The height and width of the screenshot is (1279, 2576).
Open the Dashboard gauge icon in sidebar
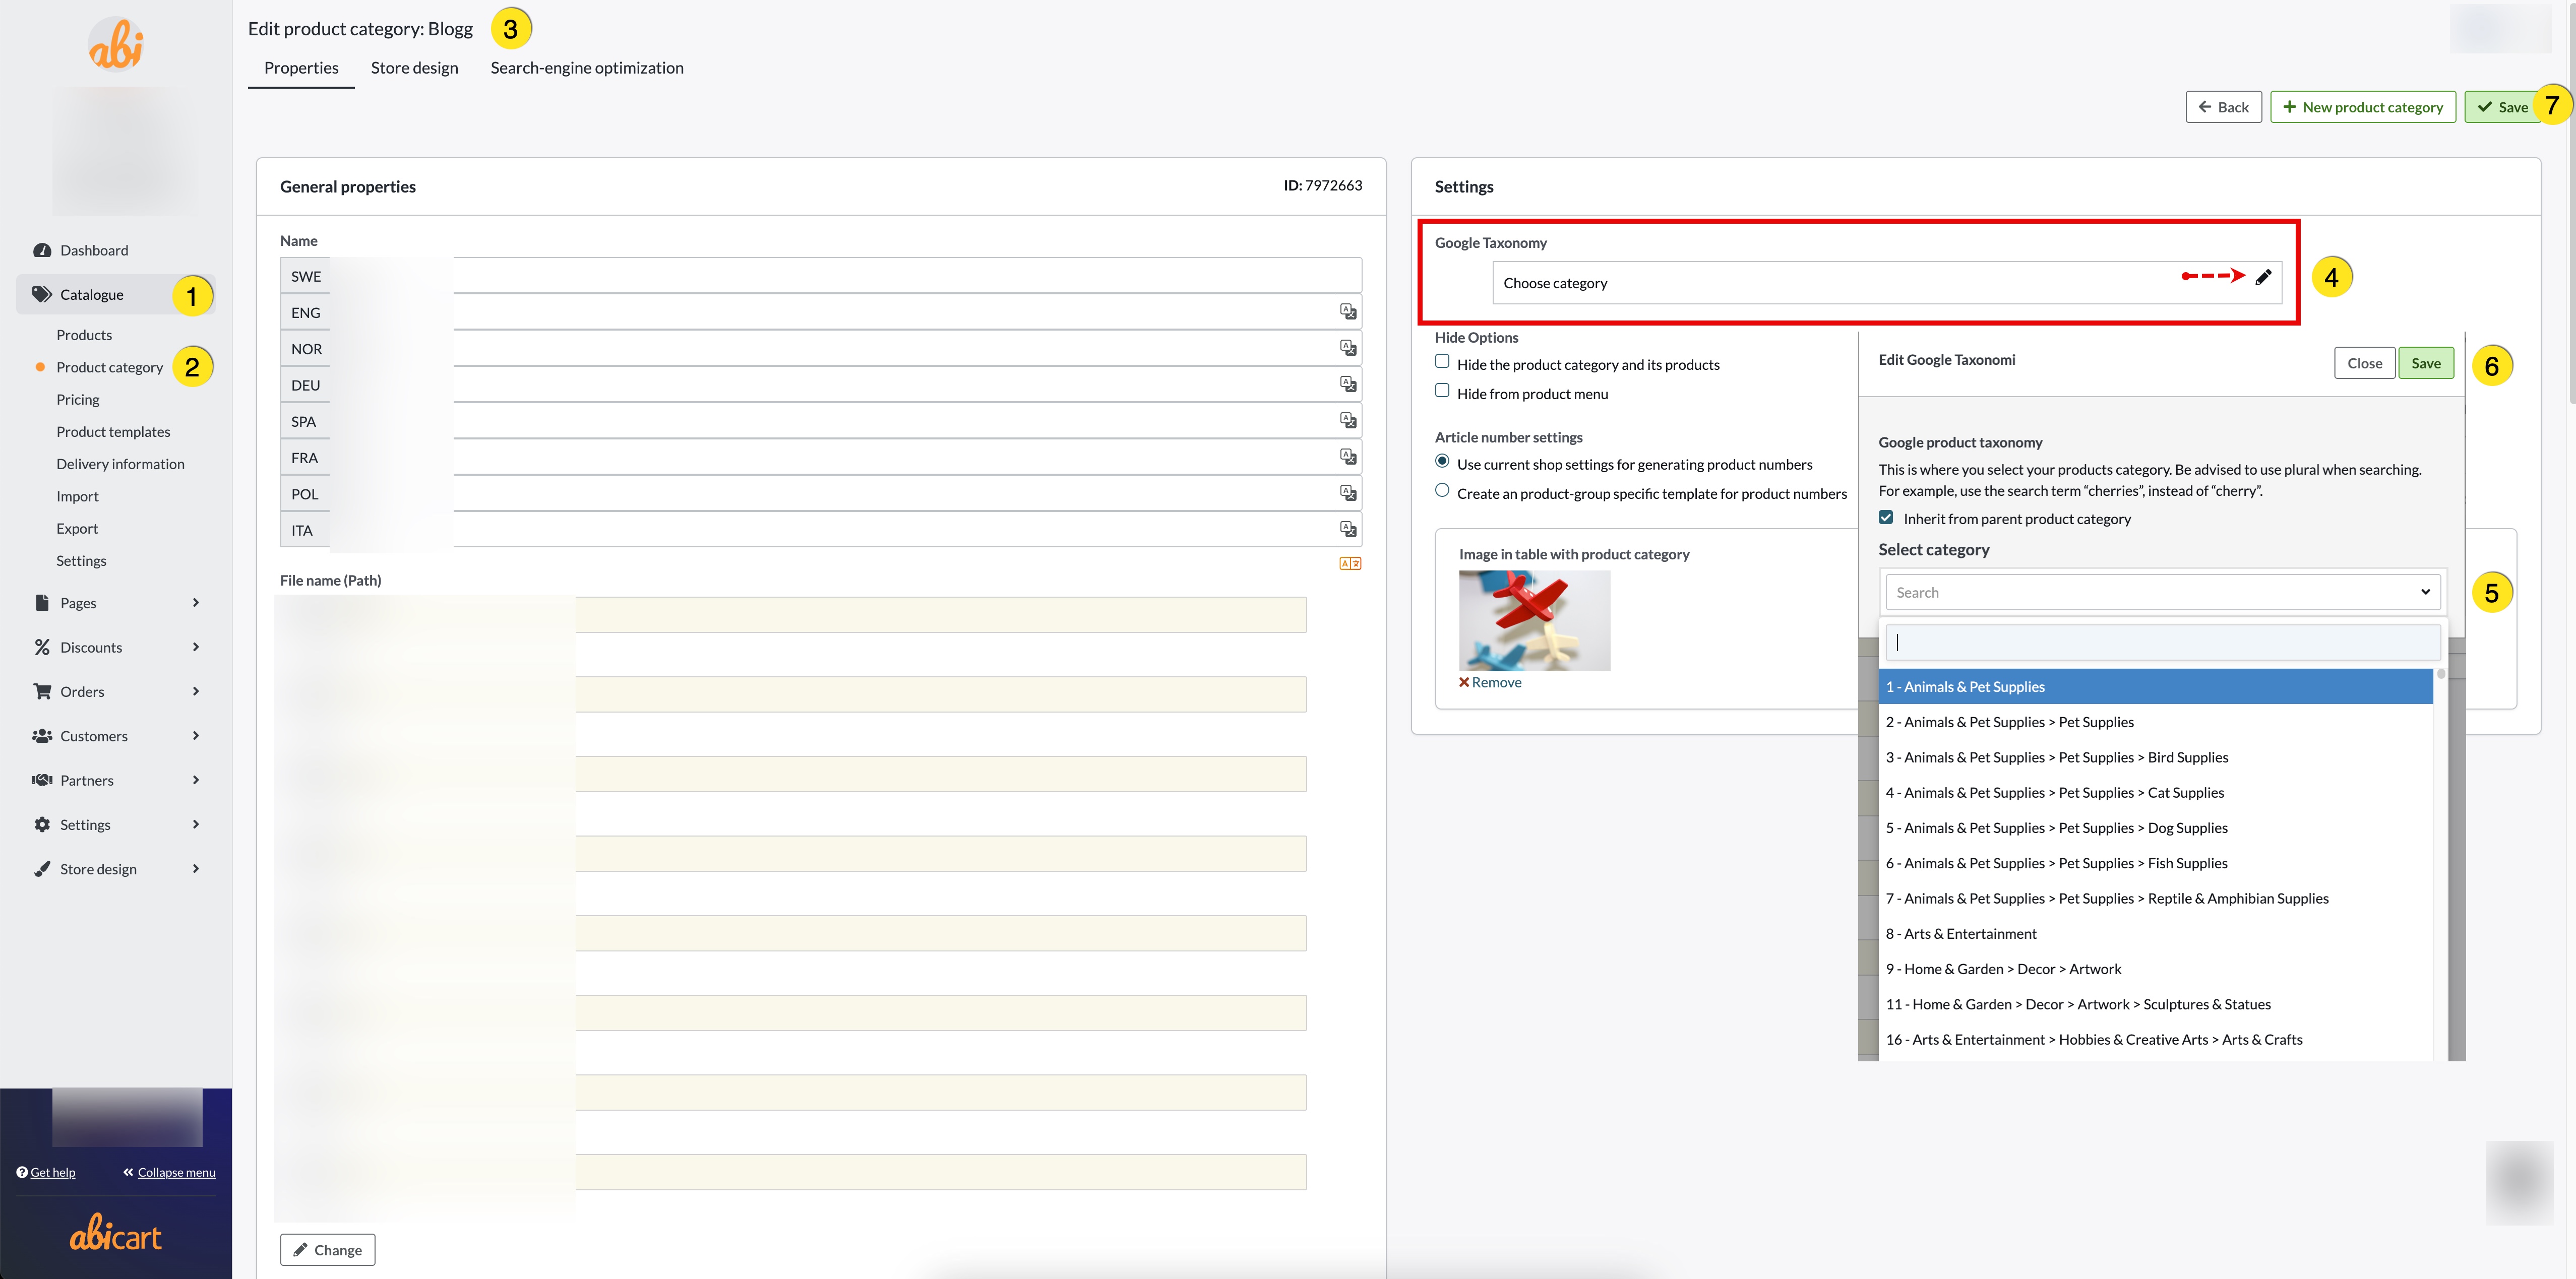(42, 250)
